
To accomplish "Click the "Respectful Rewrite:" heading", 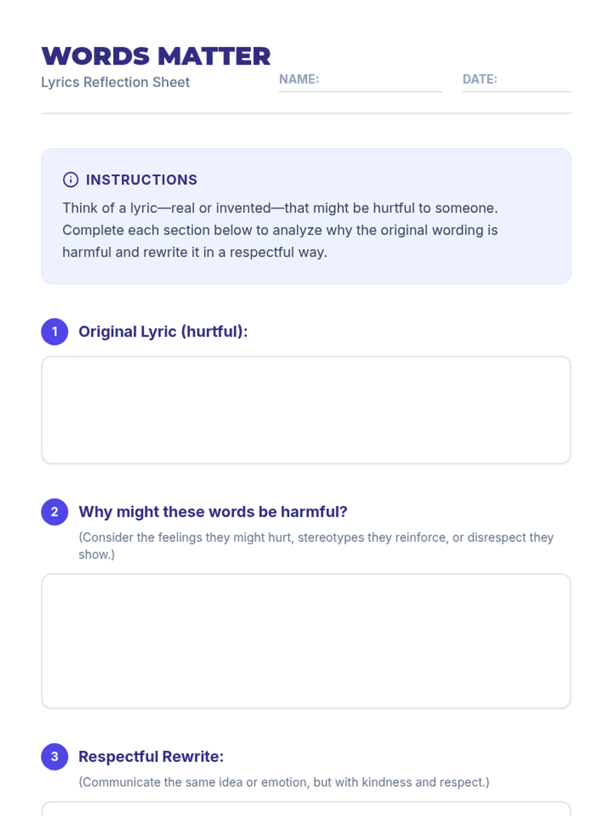I will click(151, 756).
